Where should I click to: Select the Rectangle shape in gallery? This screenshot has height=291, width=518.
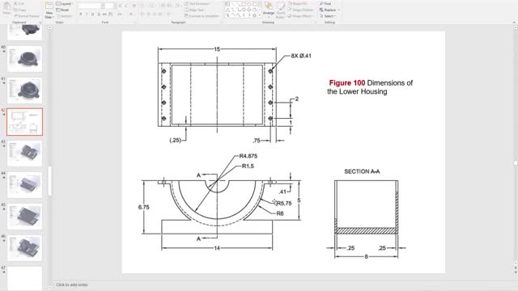(x=244, y=4)
